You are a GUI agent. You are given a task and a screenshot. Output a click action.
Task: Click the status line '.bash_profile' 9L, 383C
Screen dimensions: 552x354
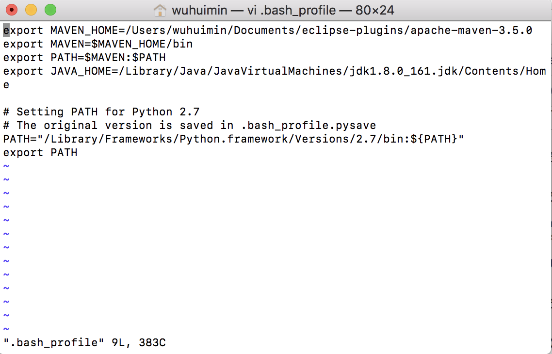pyautogui.click(x=84, y=343)
